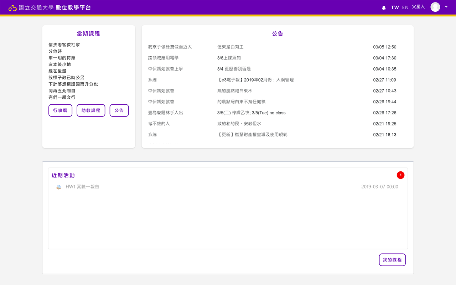This screenshot has height=285, width=456.
Task: Open the e3電子報 2019年02月份 announcement
Action: [255, 80]
